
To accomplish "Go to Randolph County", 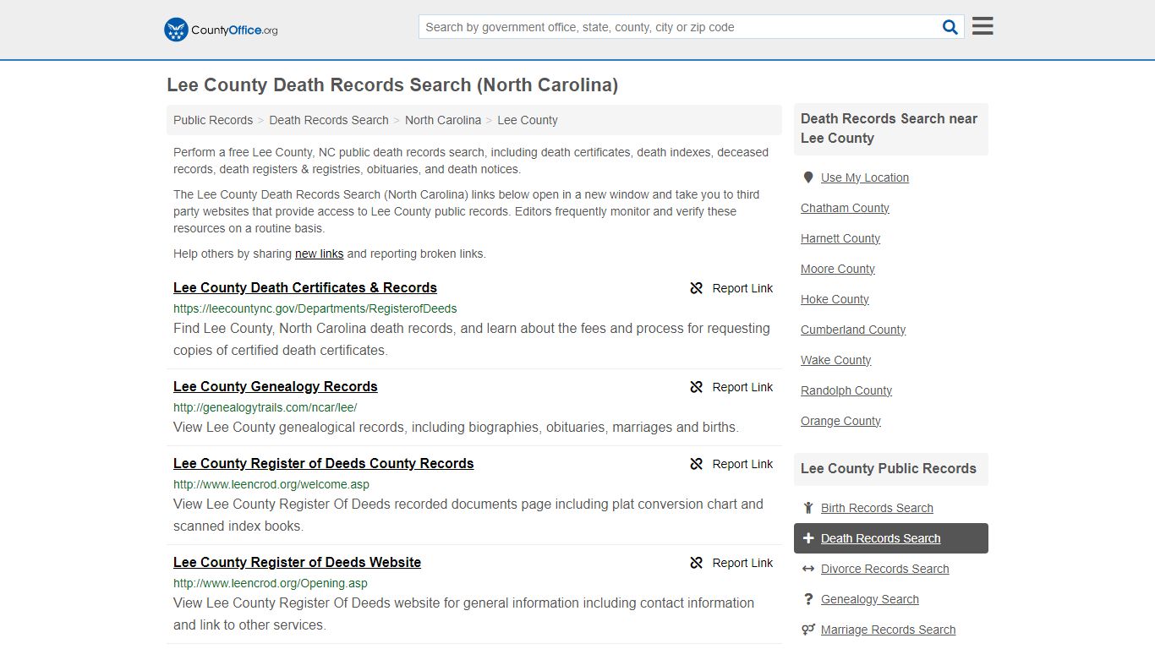I will pyautogui.click(x=846, y=390).
